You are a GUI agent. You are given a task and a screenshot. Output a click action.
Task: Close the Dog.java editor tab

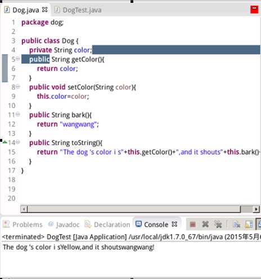click(x=45, y=10)
